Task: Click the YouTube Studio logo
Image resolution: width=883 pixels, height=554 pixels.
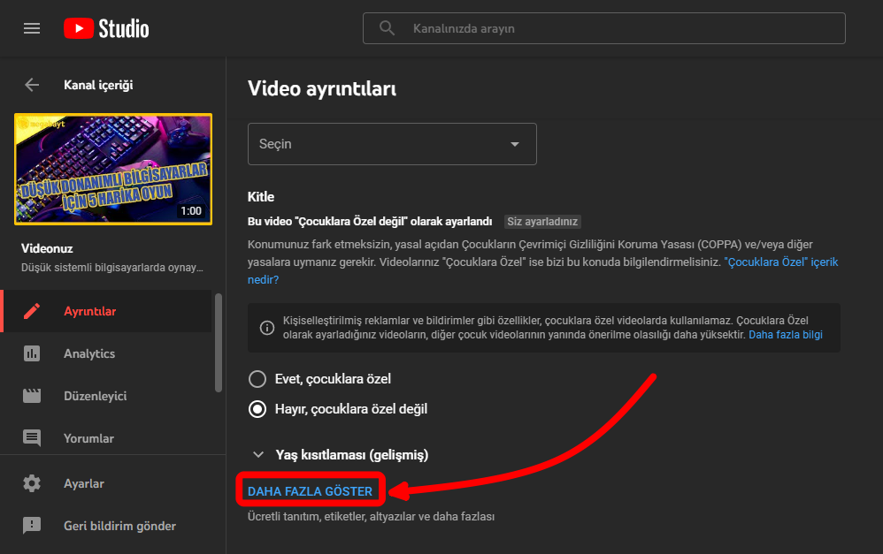Action: [x=105, y=27]
